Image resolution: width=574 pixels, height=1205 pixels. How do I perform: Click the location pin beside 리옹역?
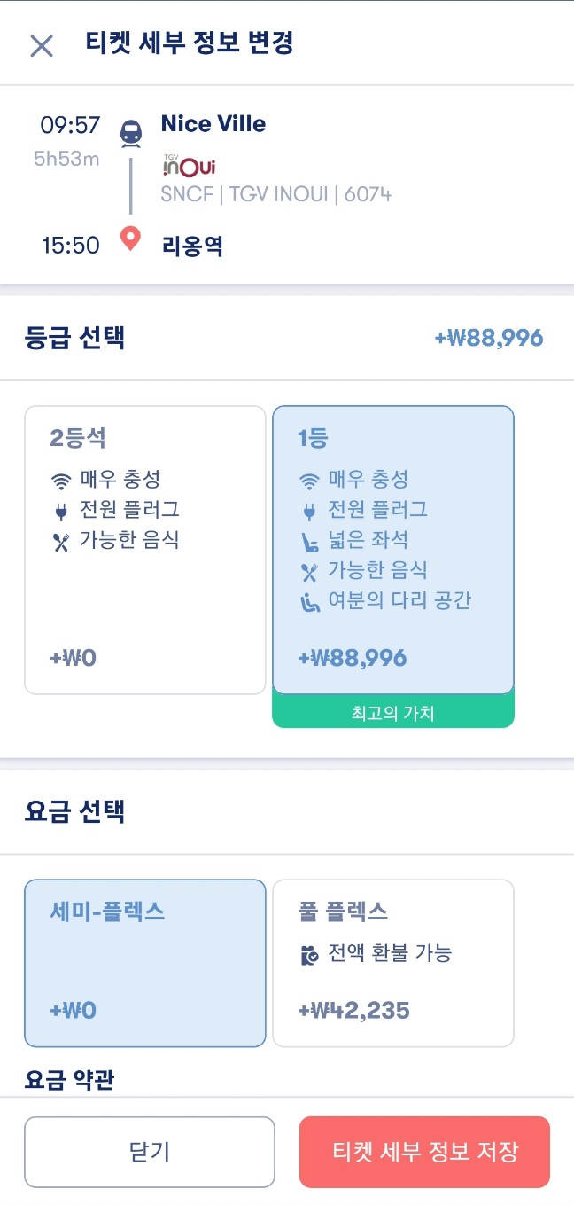tap(129, 240)
